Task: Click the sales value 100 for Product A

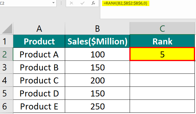Action: [x=97, y=54]
